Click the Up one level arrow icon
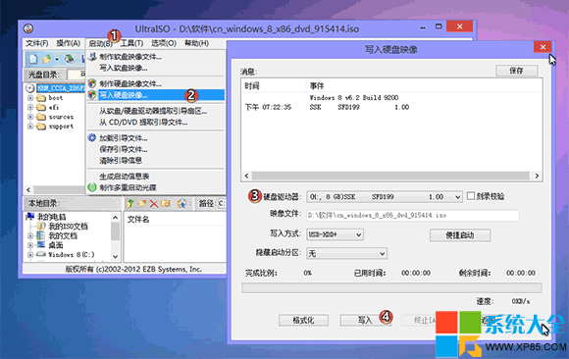The width and height of the screenshot is (569, 359). 129,204
